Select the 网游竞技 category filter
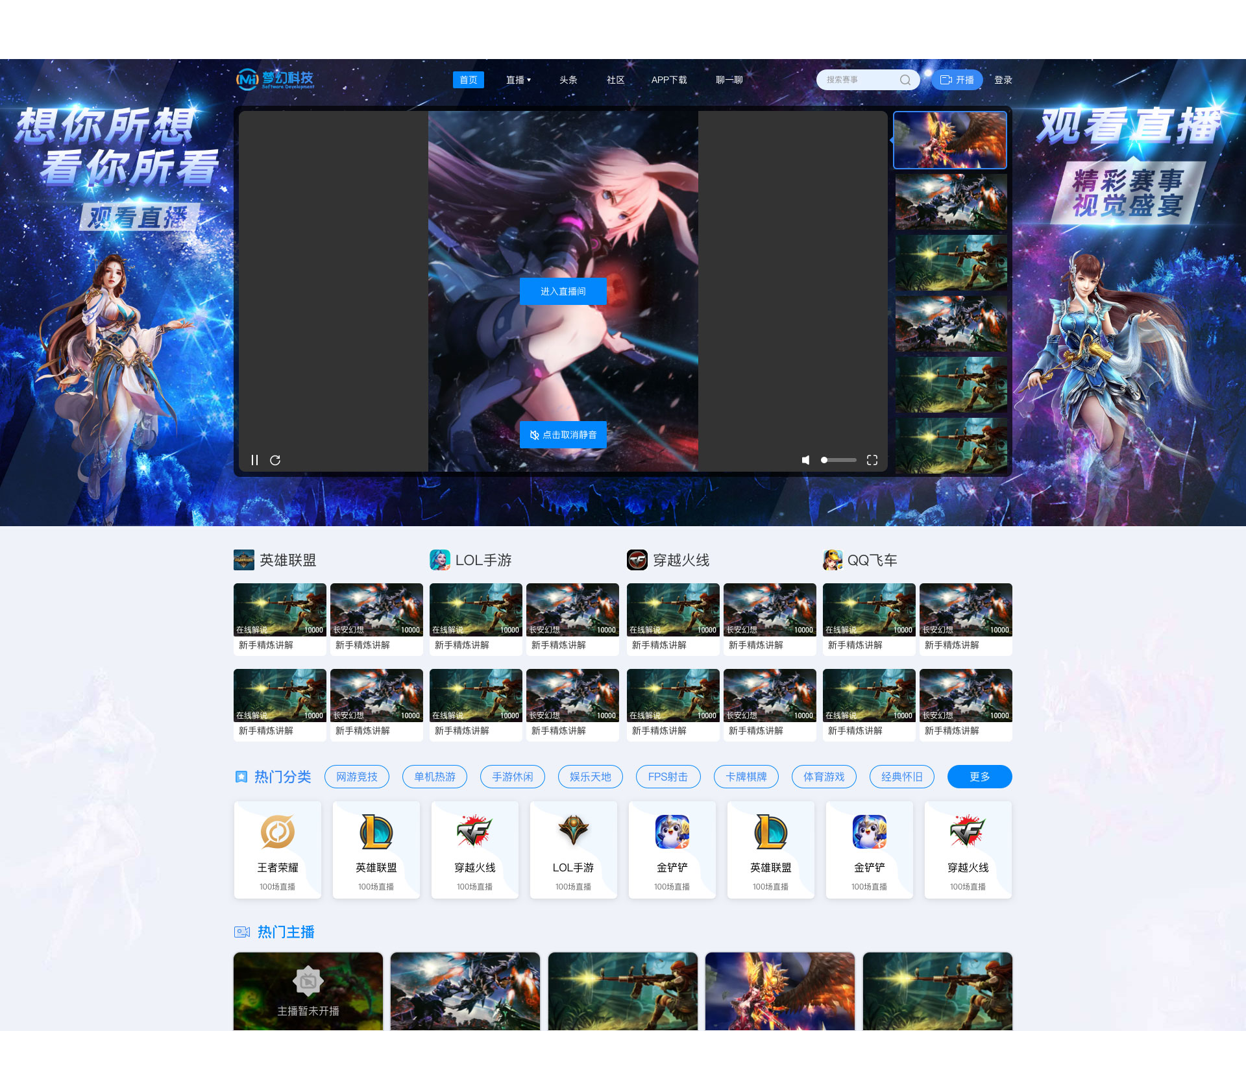Image resolution: width=1246 pixels, height=1090 pixels. pyautogui.click(x=356, y=777)
